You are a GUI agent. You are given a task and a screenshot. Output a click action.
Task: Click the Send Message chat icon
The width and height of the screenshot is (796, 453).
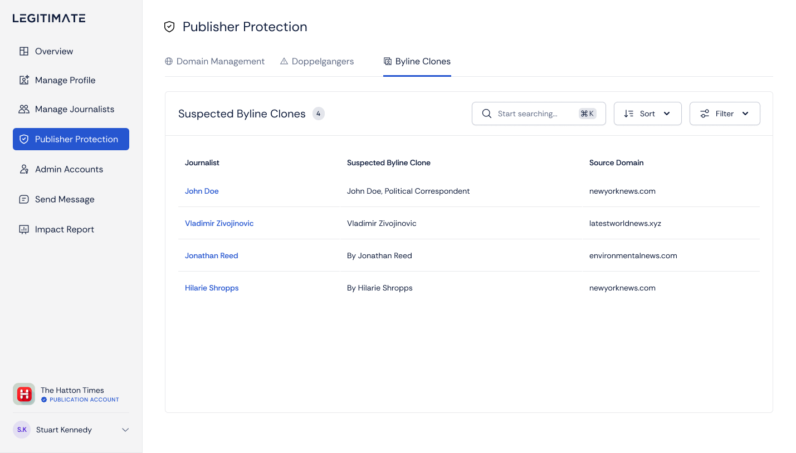[23, 199]
